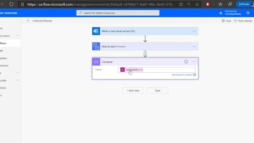
Task: Click the Outlook trigger icon
Action: pyautogui.click(x=96, y=31)
